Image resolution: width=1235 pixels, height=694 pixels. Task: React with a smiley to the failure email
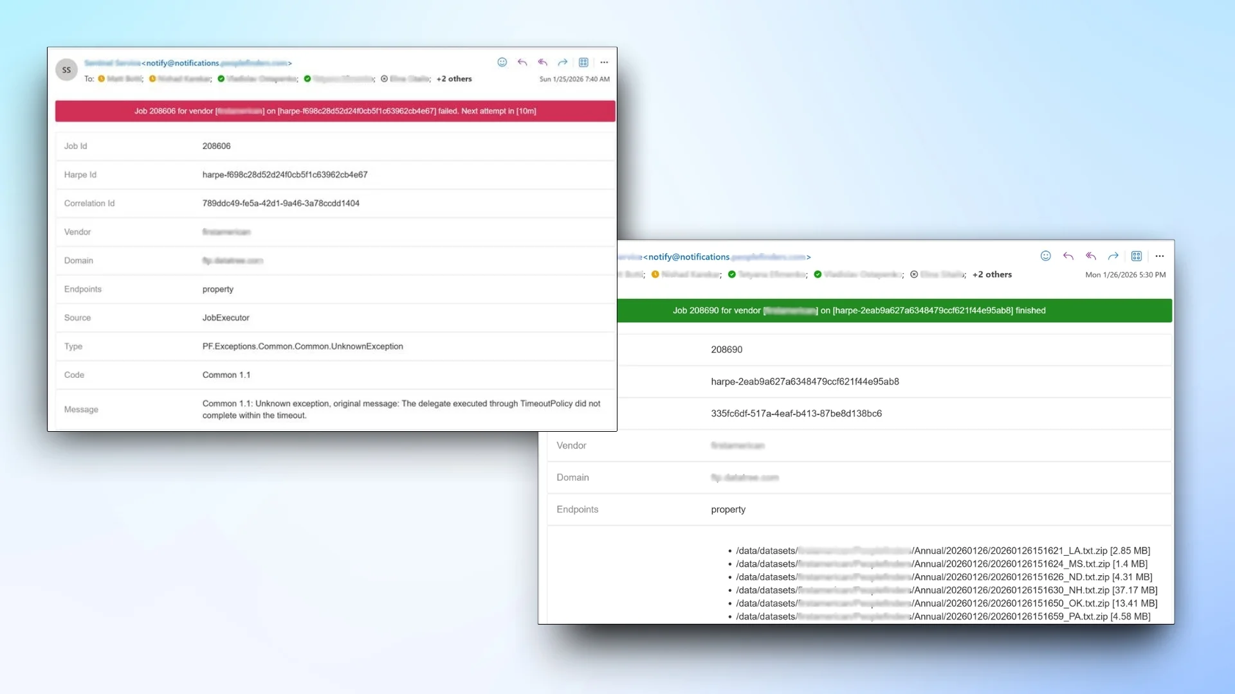502,62
